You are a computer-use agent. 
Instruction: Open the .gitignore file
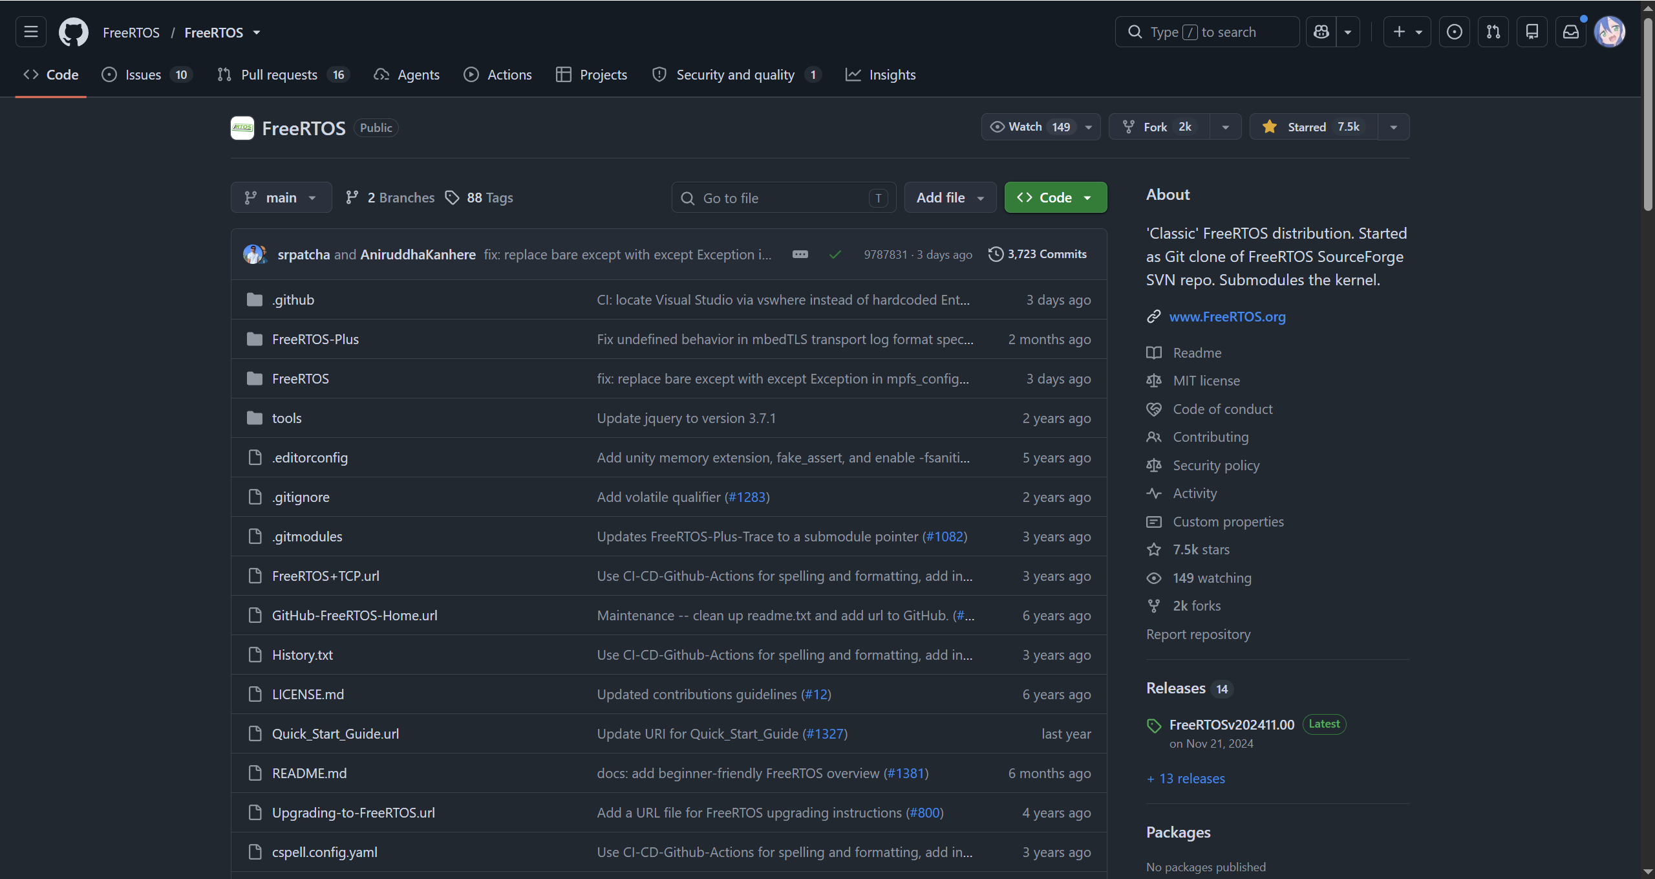[x=301, y=497]
